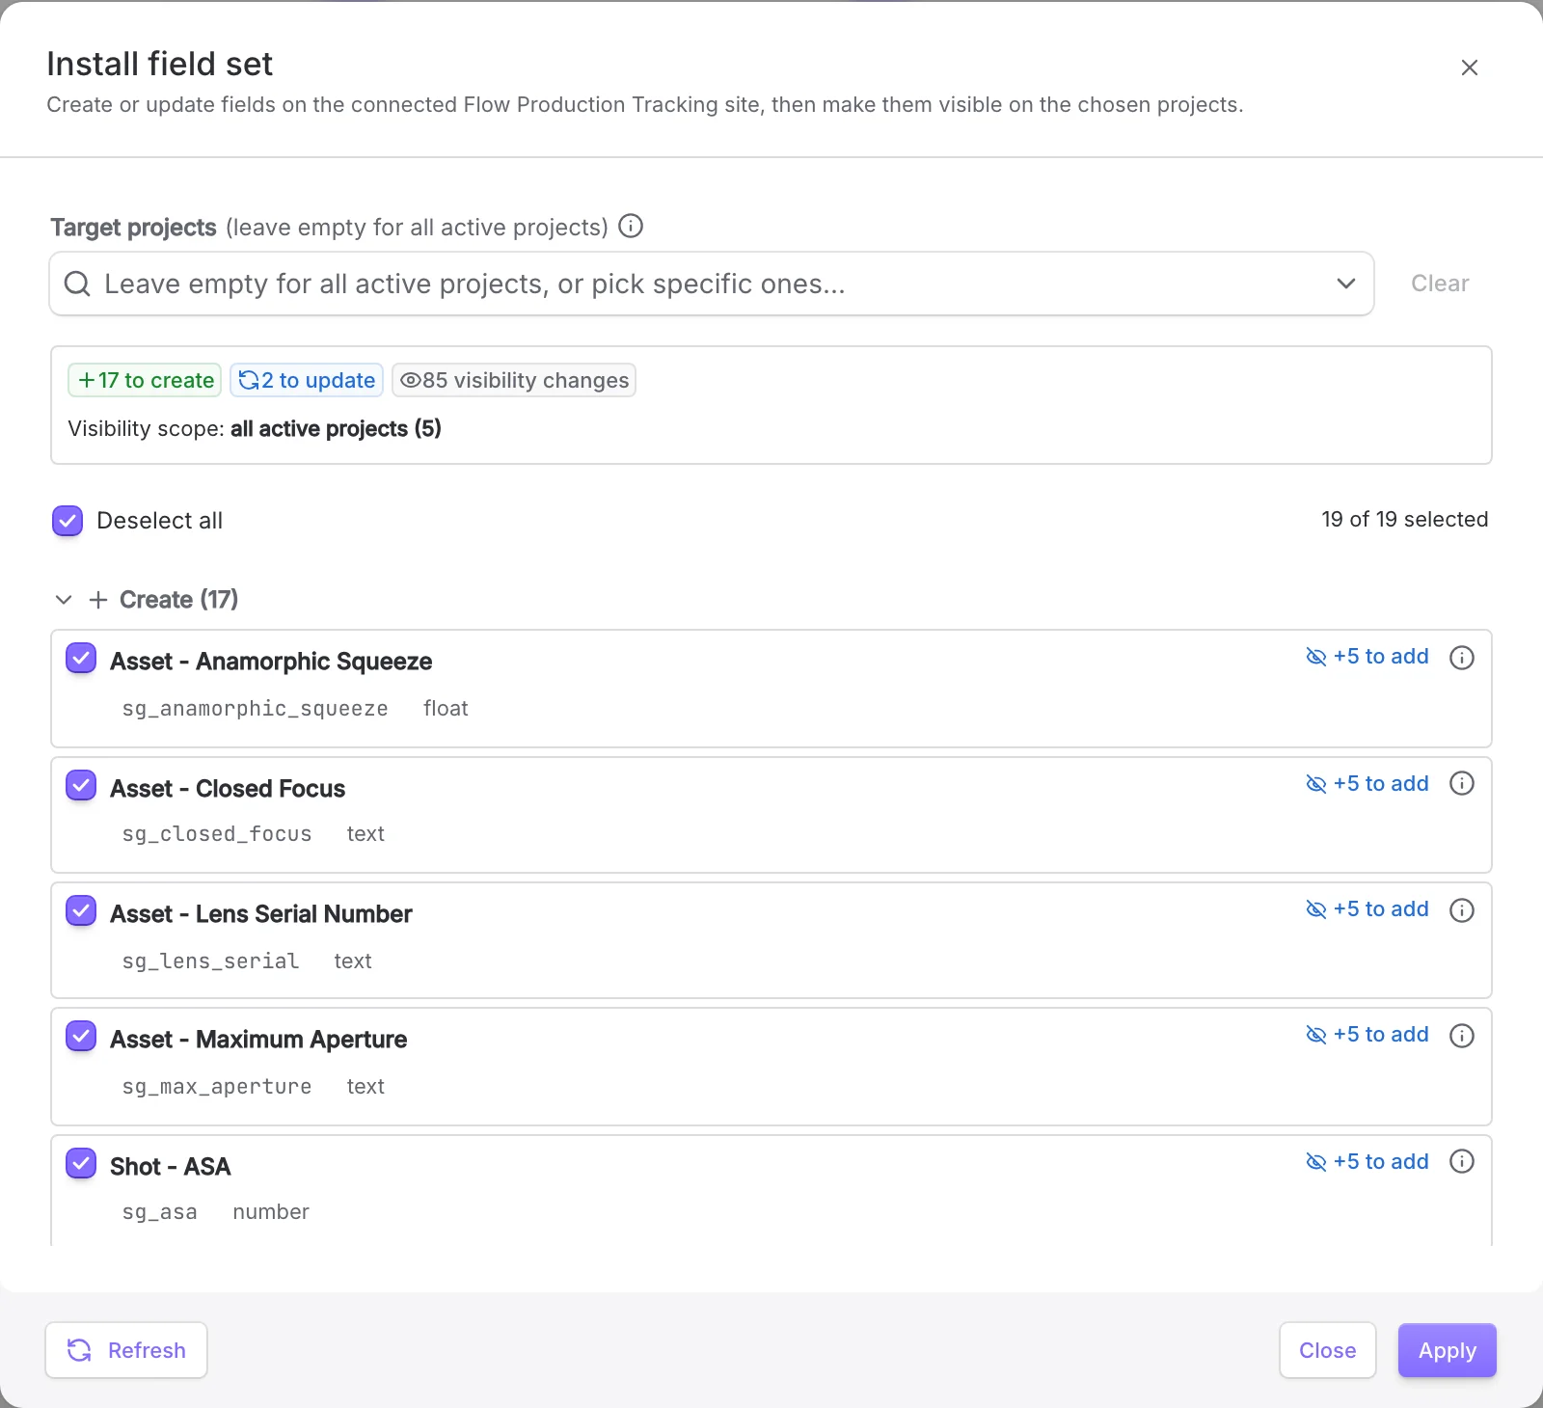Click the sg_lens_serial field code

click(x=210, y=961)
